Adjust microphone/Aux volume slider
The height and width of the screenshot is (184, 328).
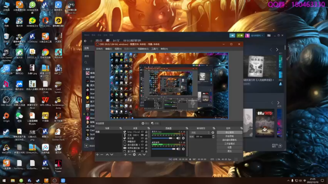click(164, 138)
